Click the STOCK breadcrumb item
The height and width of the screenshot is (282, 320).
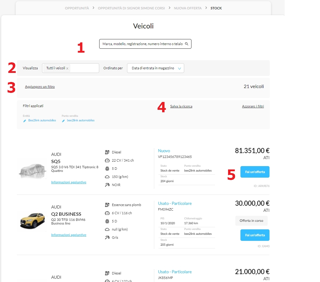click(216, 8)
